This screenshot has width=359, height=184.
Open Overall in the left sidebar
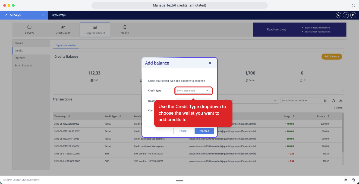coord(31,43)
